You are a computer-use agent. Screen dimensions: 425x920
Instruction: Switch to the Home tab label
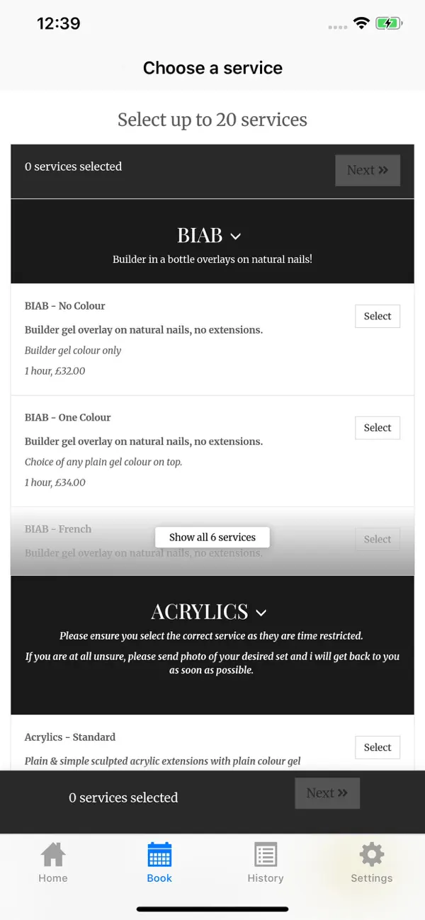[53, 878]
